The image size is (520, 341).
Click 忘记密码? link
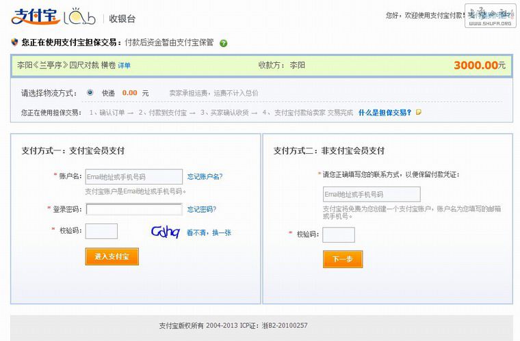tap(202, 209)
